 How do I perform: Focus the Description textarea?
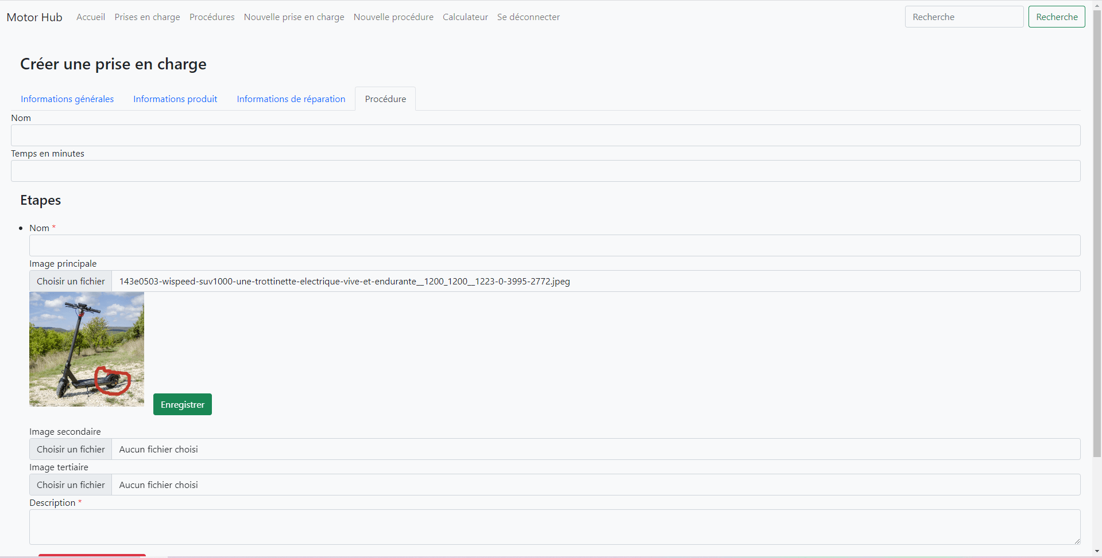pyautogui.click(x=555, y=527)
